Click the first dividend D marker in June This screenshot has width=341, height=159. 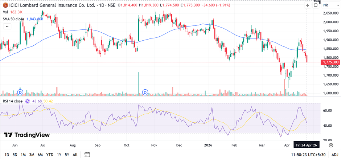pyautogui.click(x=20, y=92)
